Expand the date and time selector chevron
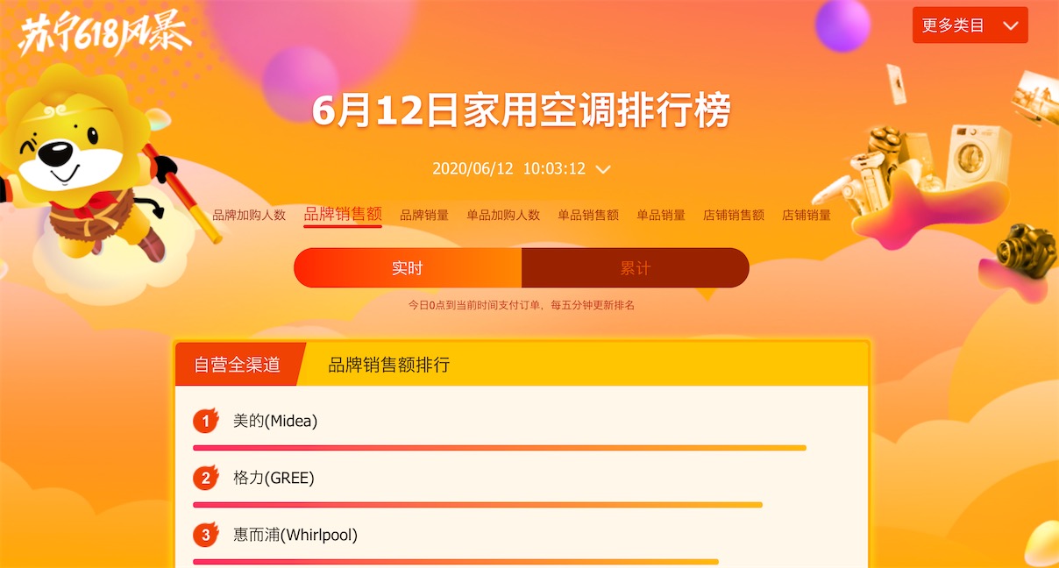The width and height of the screenshot is (1059, 568). [601, 169]
